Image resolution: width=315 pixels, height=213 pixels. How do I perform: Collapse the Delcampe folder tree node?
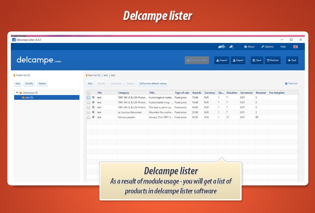(x=17, y=93)
